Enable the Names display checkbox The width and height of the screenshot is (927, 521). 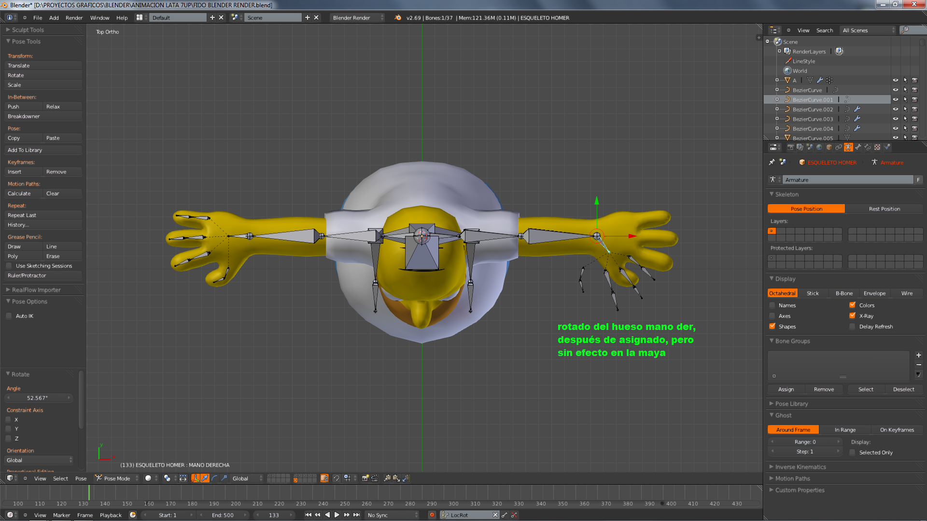tap(772, 305)
